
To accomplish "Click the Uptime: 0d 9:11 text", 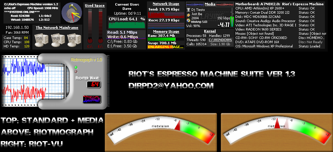I will [x=127, y=13].
